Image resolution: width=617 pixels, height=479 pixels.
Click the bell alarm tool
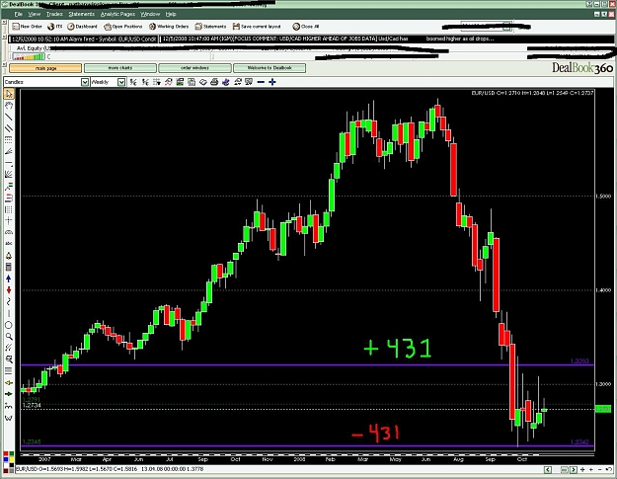pos(9,256)
